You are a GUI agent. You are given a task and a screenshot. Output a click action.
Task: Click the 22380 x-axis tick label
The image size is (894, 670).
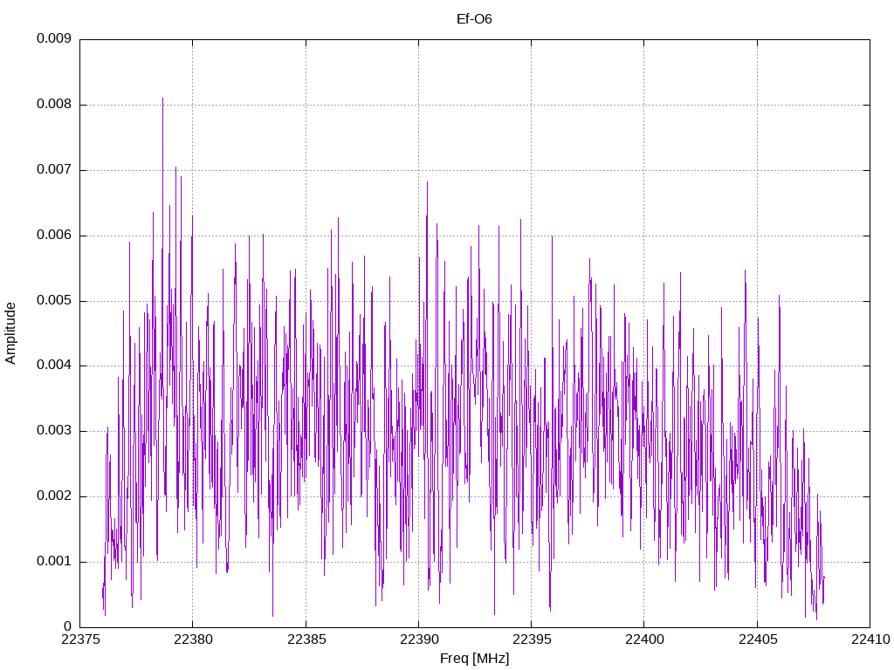(x=193, y=639)
